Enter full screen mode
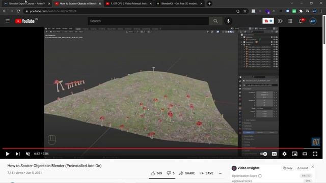This screenshot has width=326, height=183. (x=315, y=154)
